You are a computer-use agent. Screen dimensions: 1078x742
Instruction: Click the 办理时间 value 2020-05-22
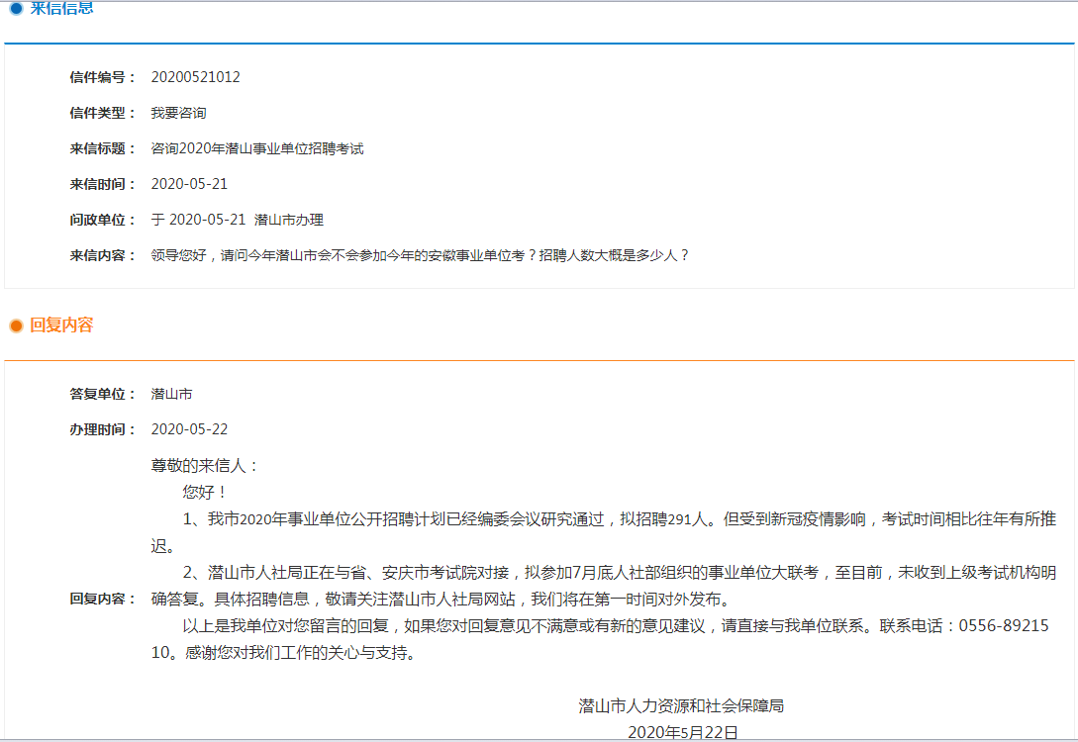[x=189, y=429]
